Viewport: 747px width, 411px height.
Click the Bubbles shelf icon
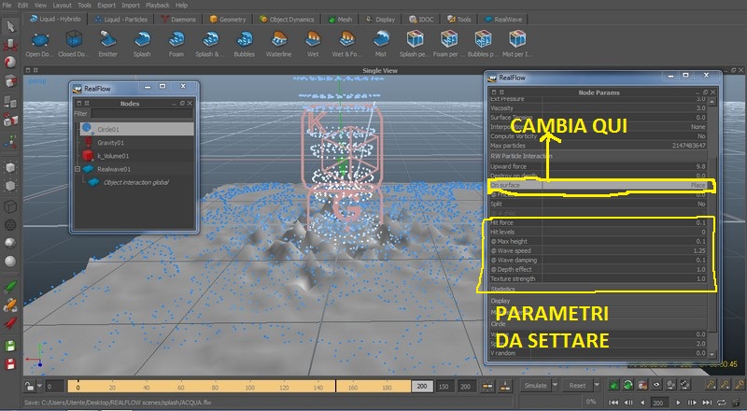tap(245, 39)
